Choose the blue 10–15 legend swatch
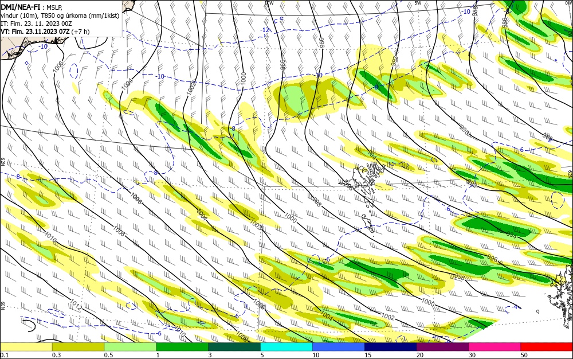Viewport: 573px width, 359px height. (x=339, y=347)
